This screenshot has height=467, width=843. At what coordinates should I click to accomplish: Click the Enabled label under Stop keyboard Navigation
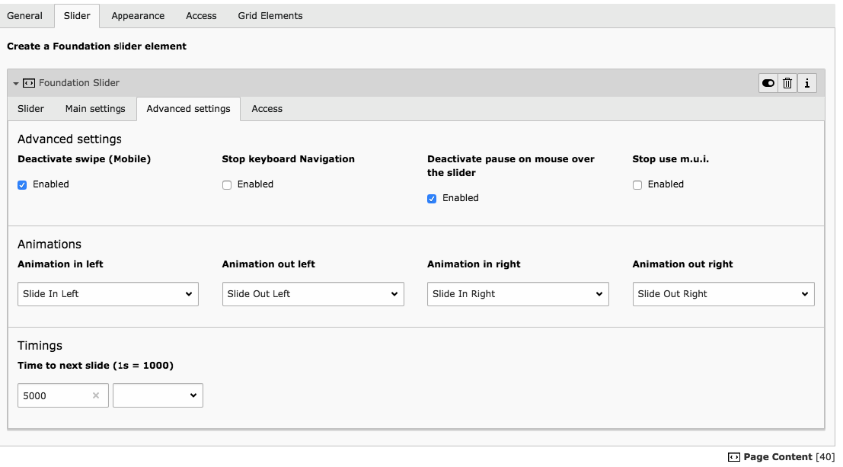(255, 184)
